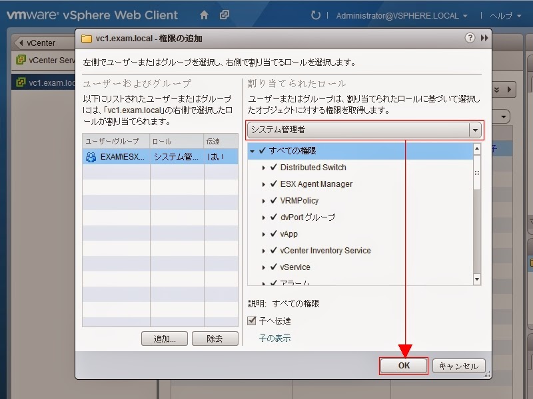This screenshot has height=399, width=533.
Task: Expand the vCenter Inventory Service node
Action: click(x=263, y=251)
